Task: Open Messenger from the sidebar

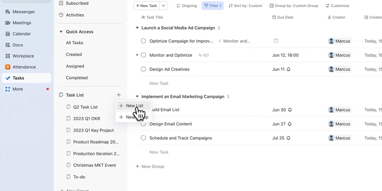Action: tap(8, 12)
